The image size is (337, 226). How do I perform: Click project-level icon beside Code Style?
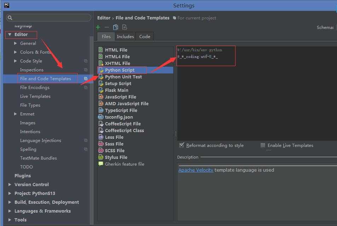coord(86,61)
